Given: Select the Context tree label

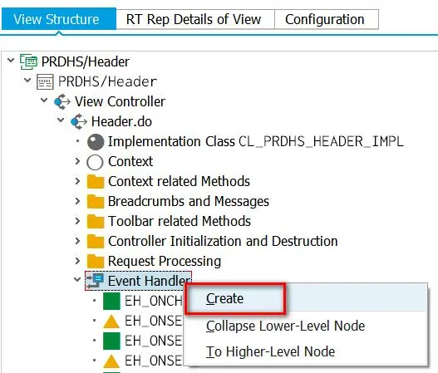Looking at the screenshot, I should click(130, 161).
